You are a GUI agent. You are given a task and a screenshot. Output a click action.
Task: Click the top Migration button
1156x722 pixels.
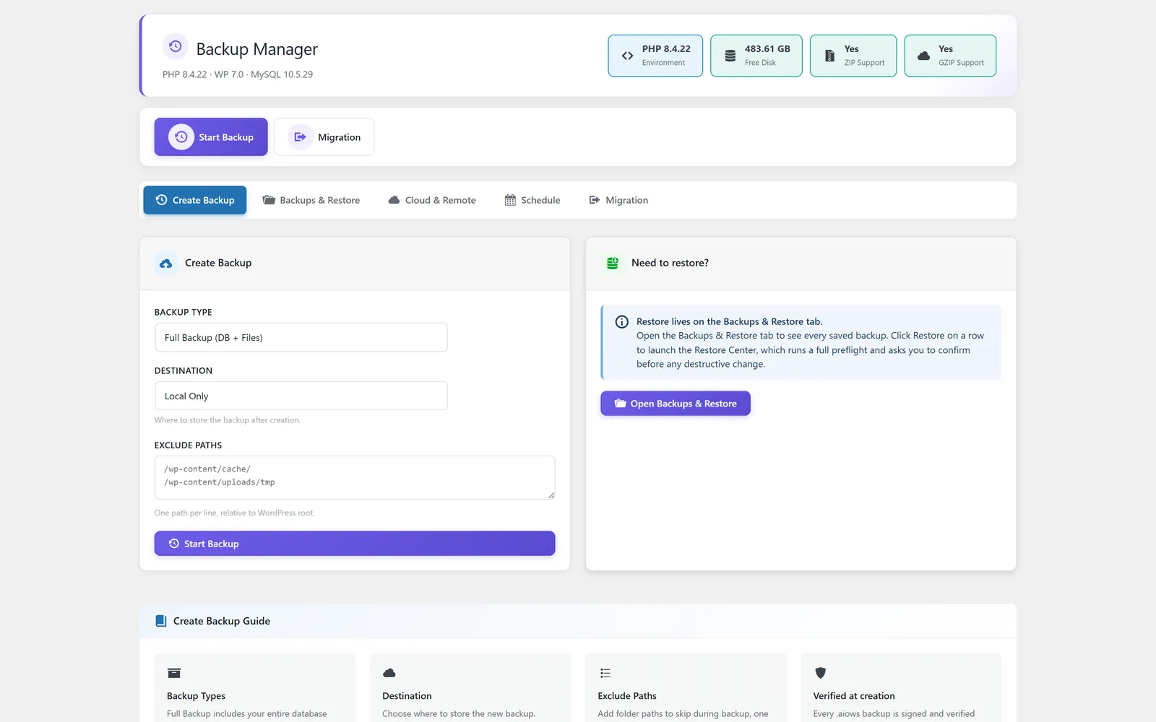pos(324,137)
